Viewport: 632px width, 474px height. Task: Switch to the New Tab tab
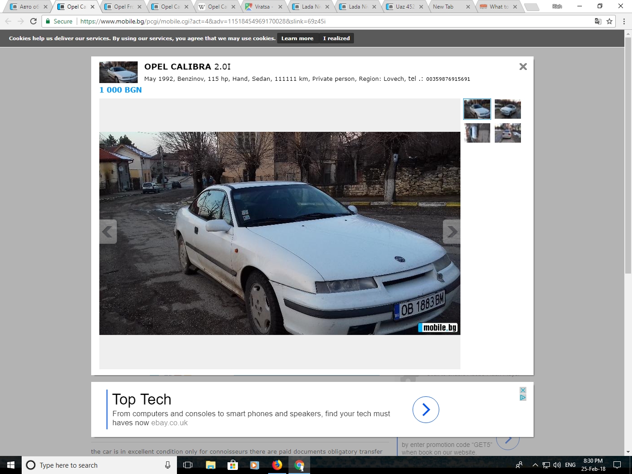pos(451,7)
